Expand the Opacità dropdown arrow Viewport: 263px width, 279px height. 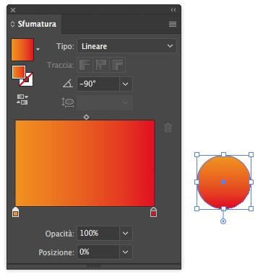pyautogui.click(x=126, y=233)
